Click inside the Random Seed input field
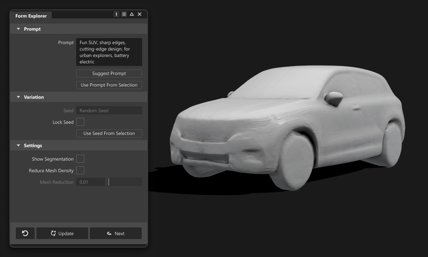The width and height of the screenshot is (428, 257). point(109,110)
